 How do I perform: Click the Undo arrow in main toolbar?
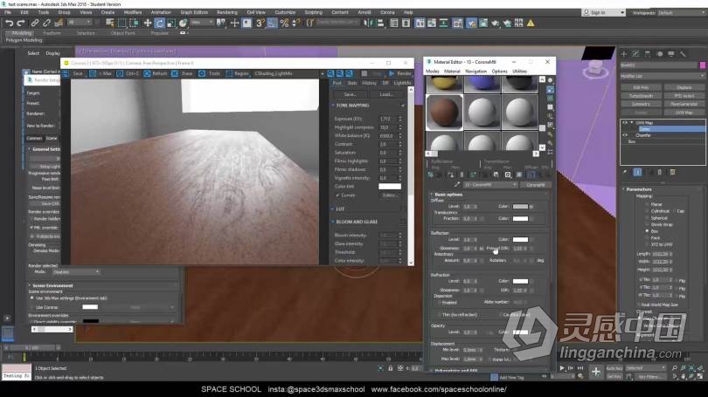tap(9, 23)
